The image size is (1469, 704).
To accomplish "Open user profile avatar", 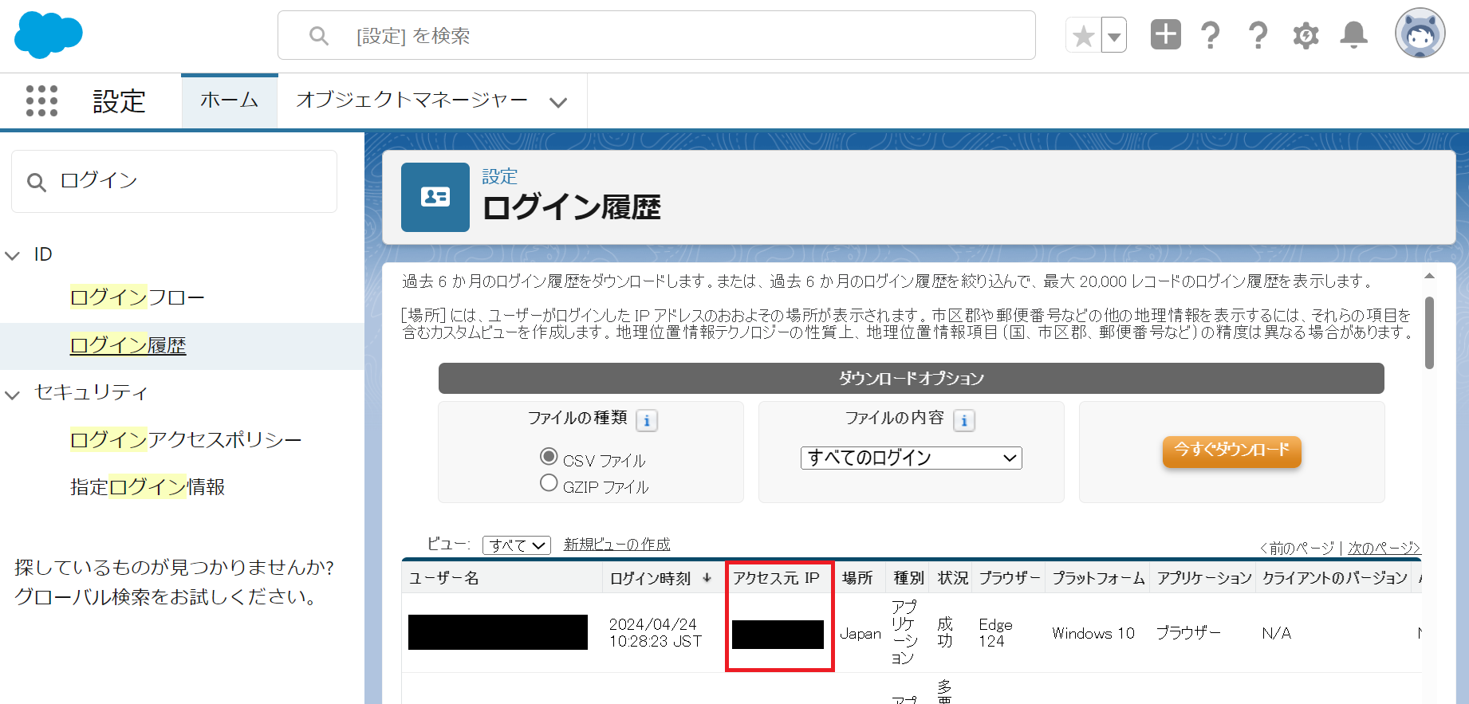I will (x=1420, y=34).
